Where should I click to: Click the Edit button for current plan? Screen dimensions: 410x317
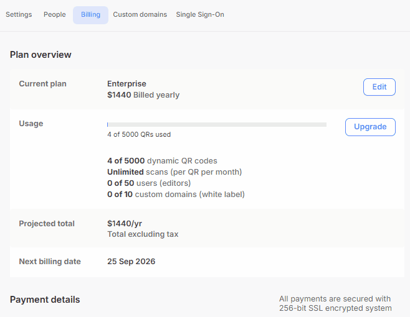click(x=379, y=87)
